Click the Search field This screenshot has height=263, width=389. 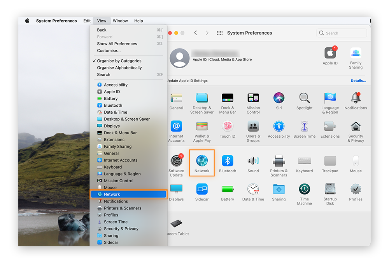tap(341, 33)
